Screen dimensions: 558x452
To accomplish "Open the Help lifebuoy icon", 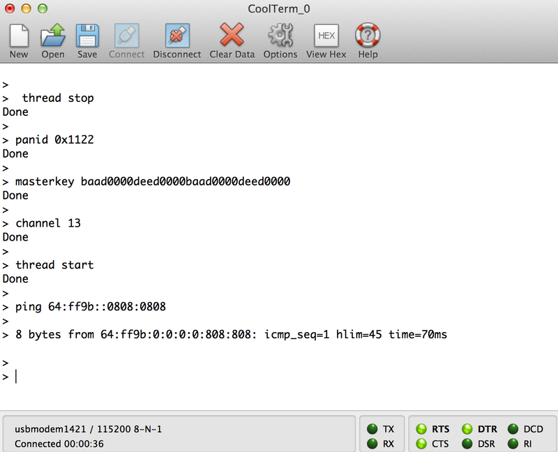I will [368, 36].
